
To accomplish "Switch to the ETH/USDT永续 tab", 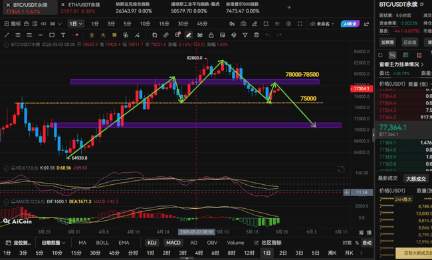I will point(80,8).
